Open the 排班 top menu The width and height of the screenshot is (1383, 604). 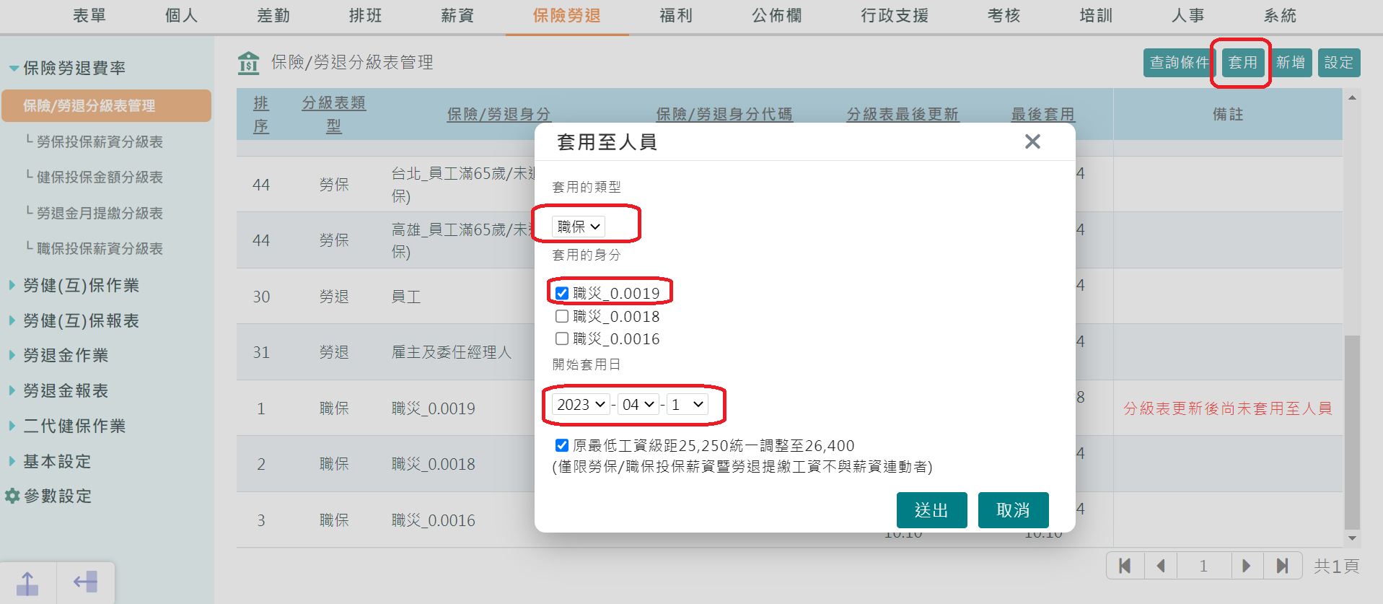click(365, 15)
